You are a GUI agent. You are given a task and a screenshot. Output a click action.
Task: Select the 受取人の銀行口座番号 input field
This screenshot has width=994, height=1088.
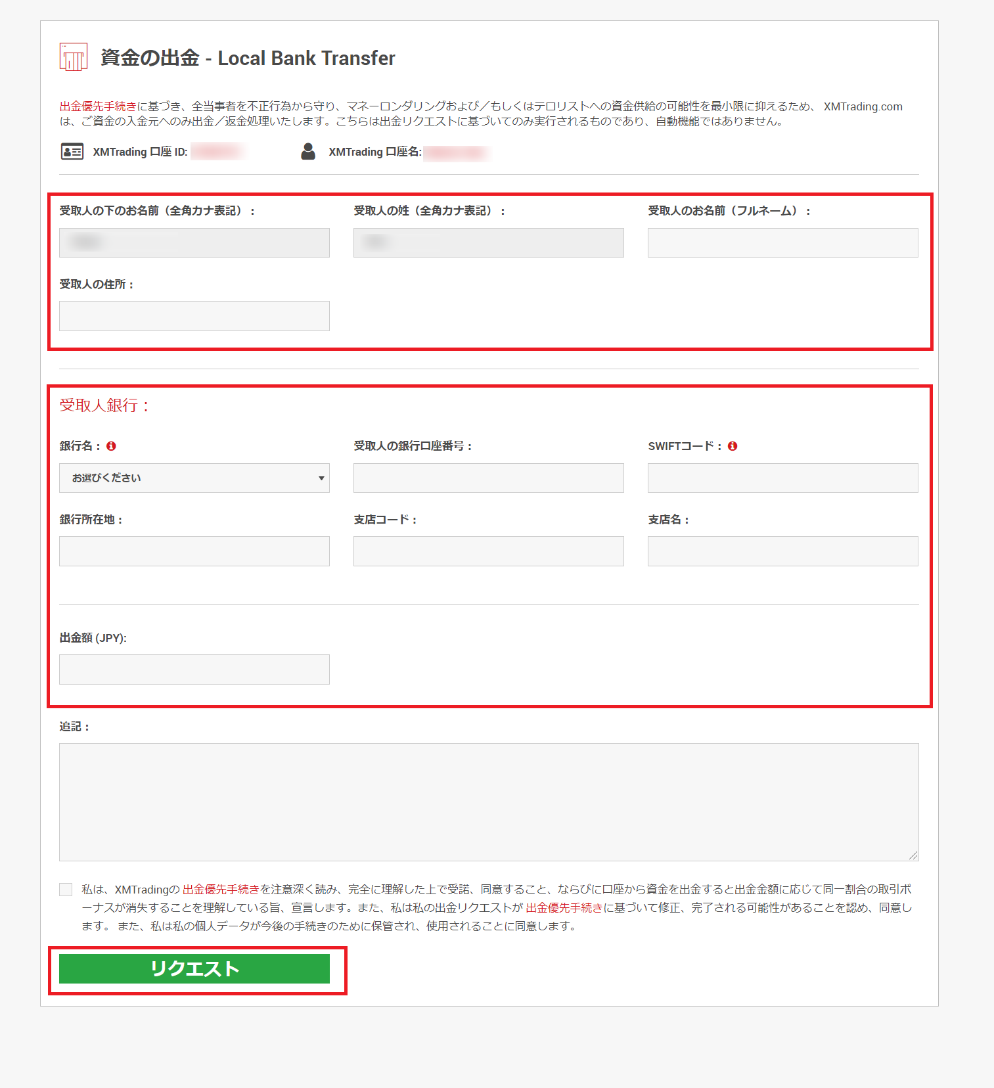(x=488, y=478)
